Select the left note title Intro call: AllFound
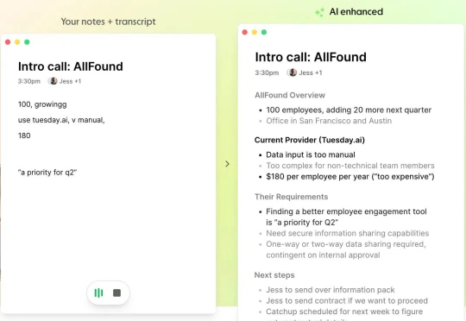 pyautogui.click(x=71, y=66)
